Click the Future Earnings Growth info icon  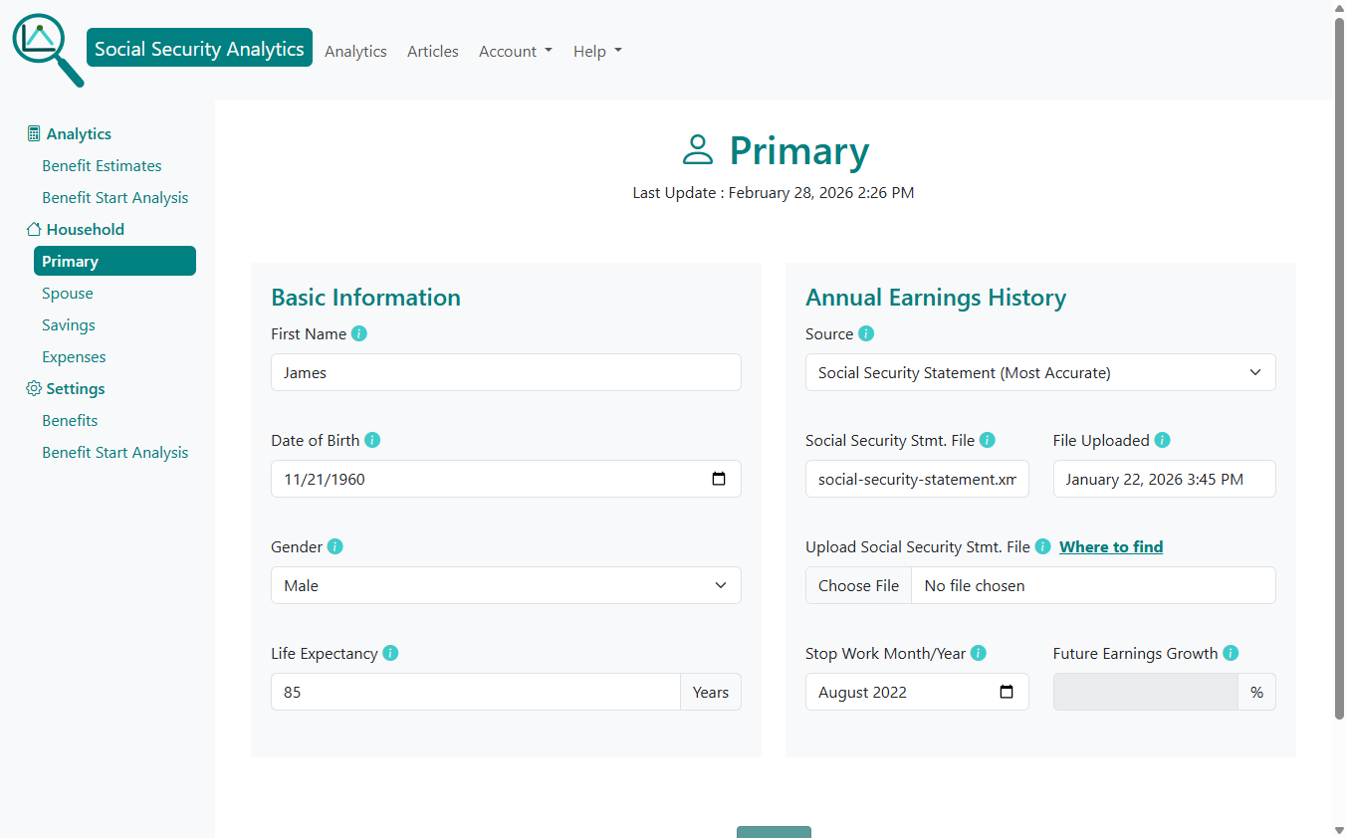(x=1231, y=653)
